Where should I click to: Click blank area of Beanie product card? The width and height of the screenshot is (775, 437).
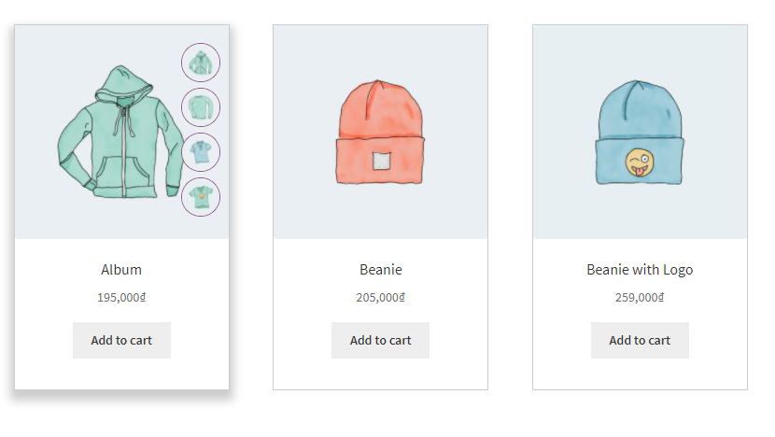381,374
